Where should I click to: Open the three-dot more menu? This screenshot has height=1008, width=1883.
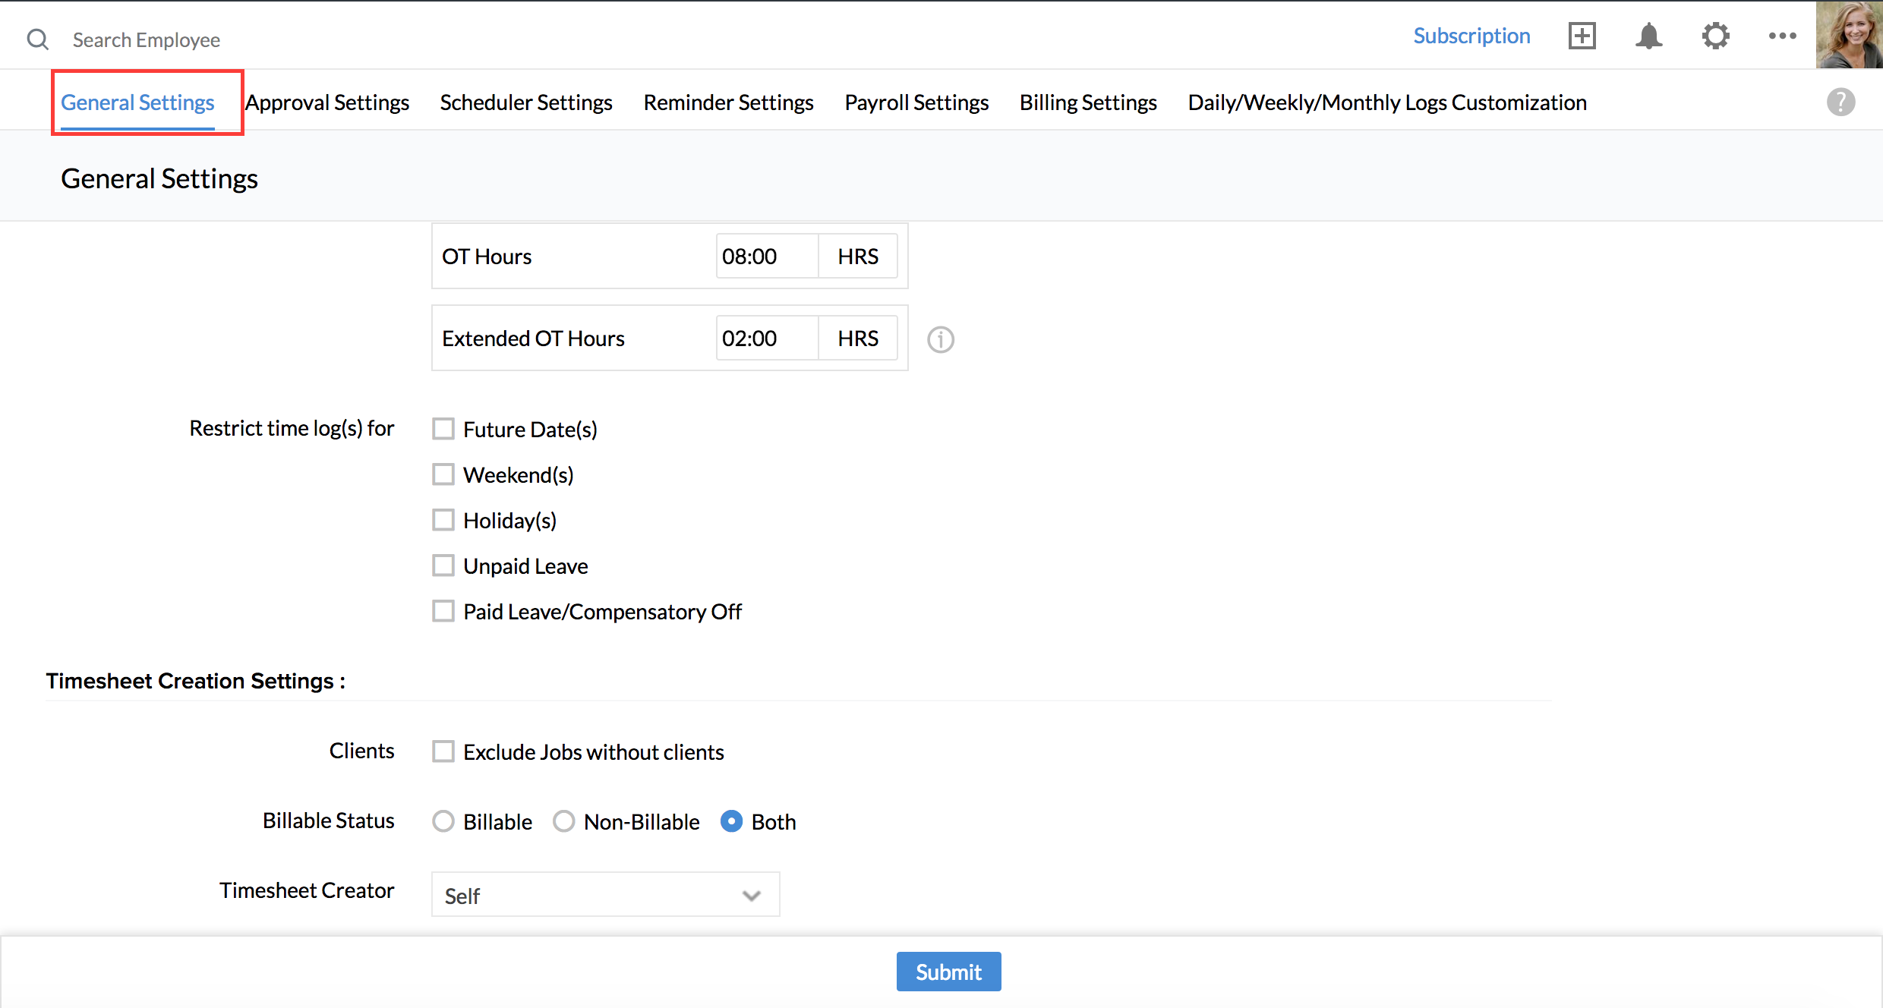tap(1782, 36)
